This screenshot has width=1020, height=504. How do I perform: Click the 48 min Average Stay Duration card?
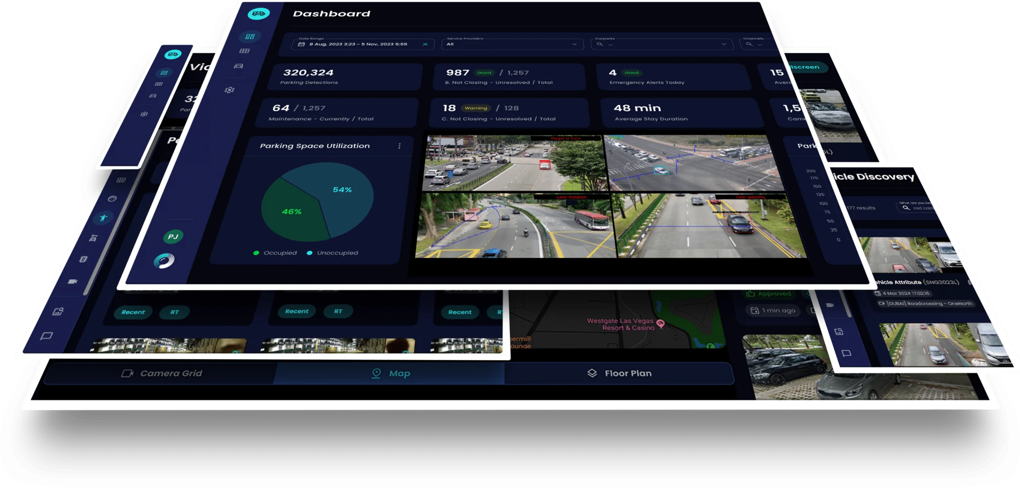[x=681, y=113]
